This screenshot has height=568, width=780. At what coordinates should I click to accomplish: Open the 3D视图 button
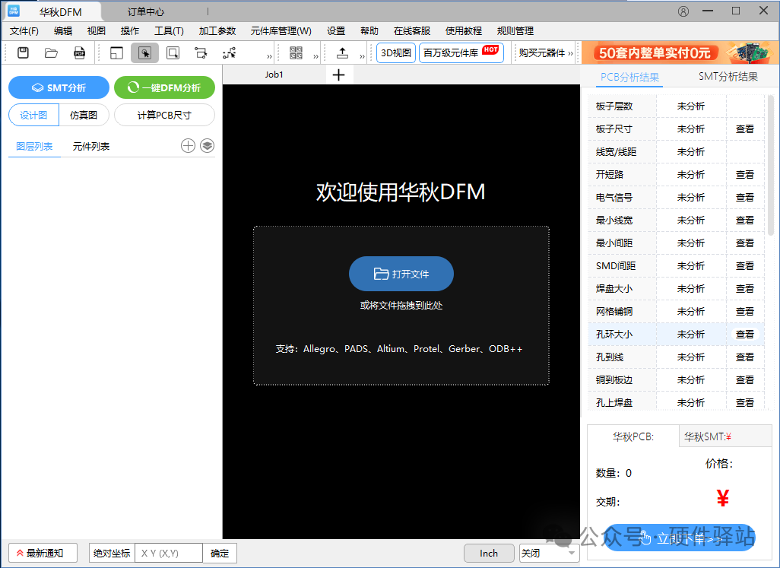point(396,52)
